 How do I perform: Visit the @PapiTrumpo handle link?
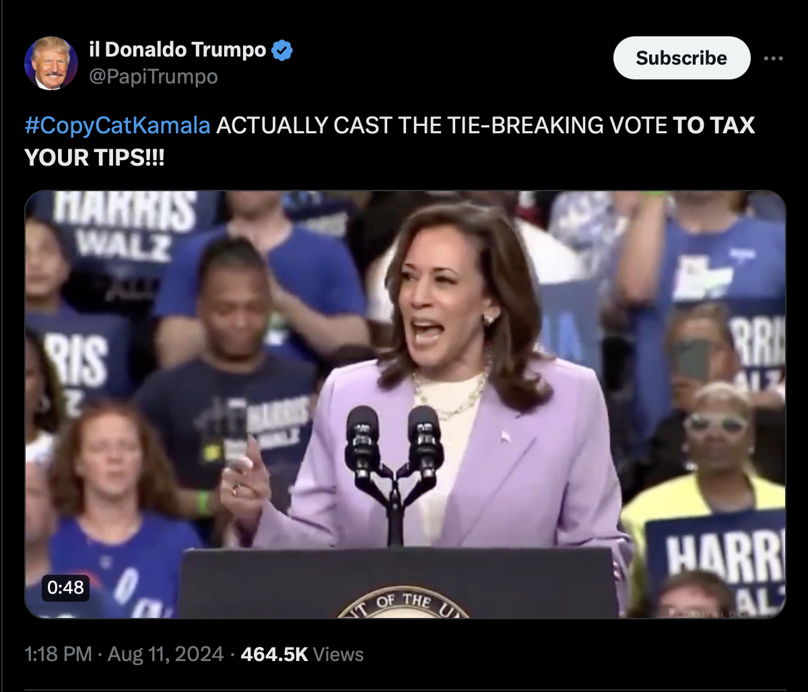click(154, 77)
